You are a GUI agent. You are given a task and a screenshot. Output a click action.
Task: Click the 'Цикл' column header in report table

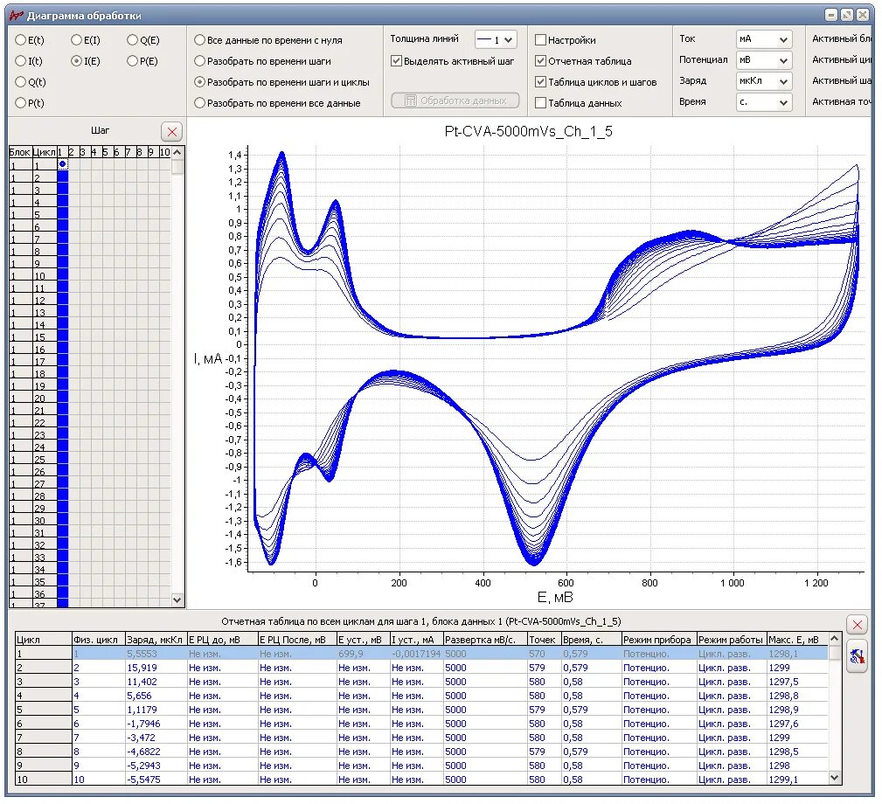click(x=44, y=640)
